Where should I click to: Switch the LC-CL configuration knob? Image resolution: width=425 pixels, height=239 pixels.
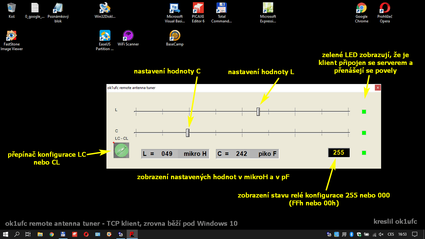pos(121,150)
